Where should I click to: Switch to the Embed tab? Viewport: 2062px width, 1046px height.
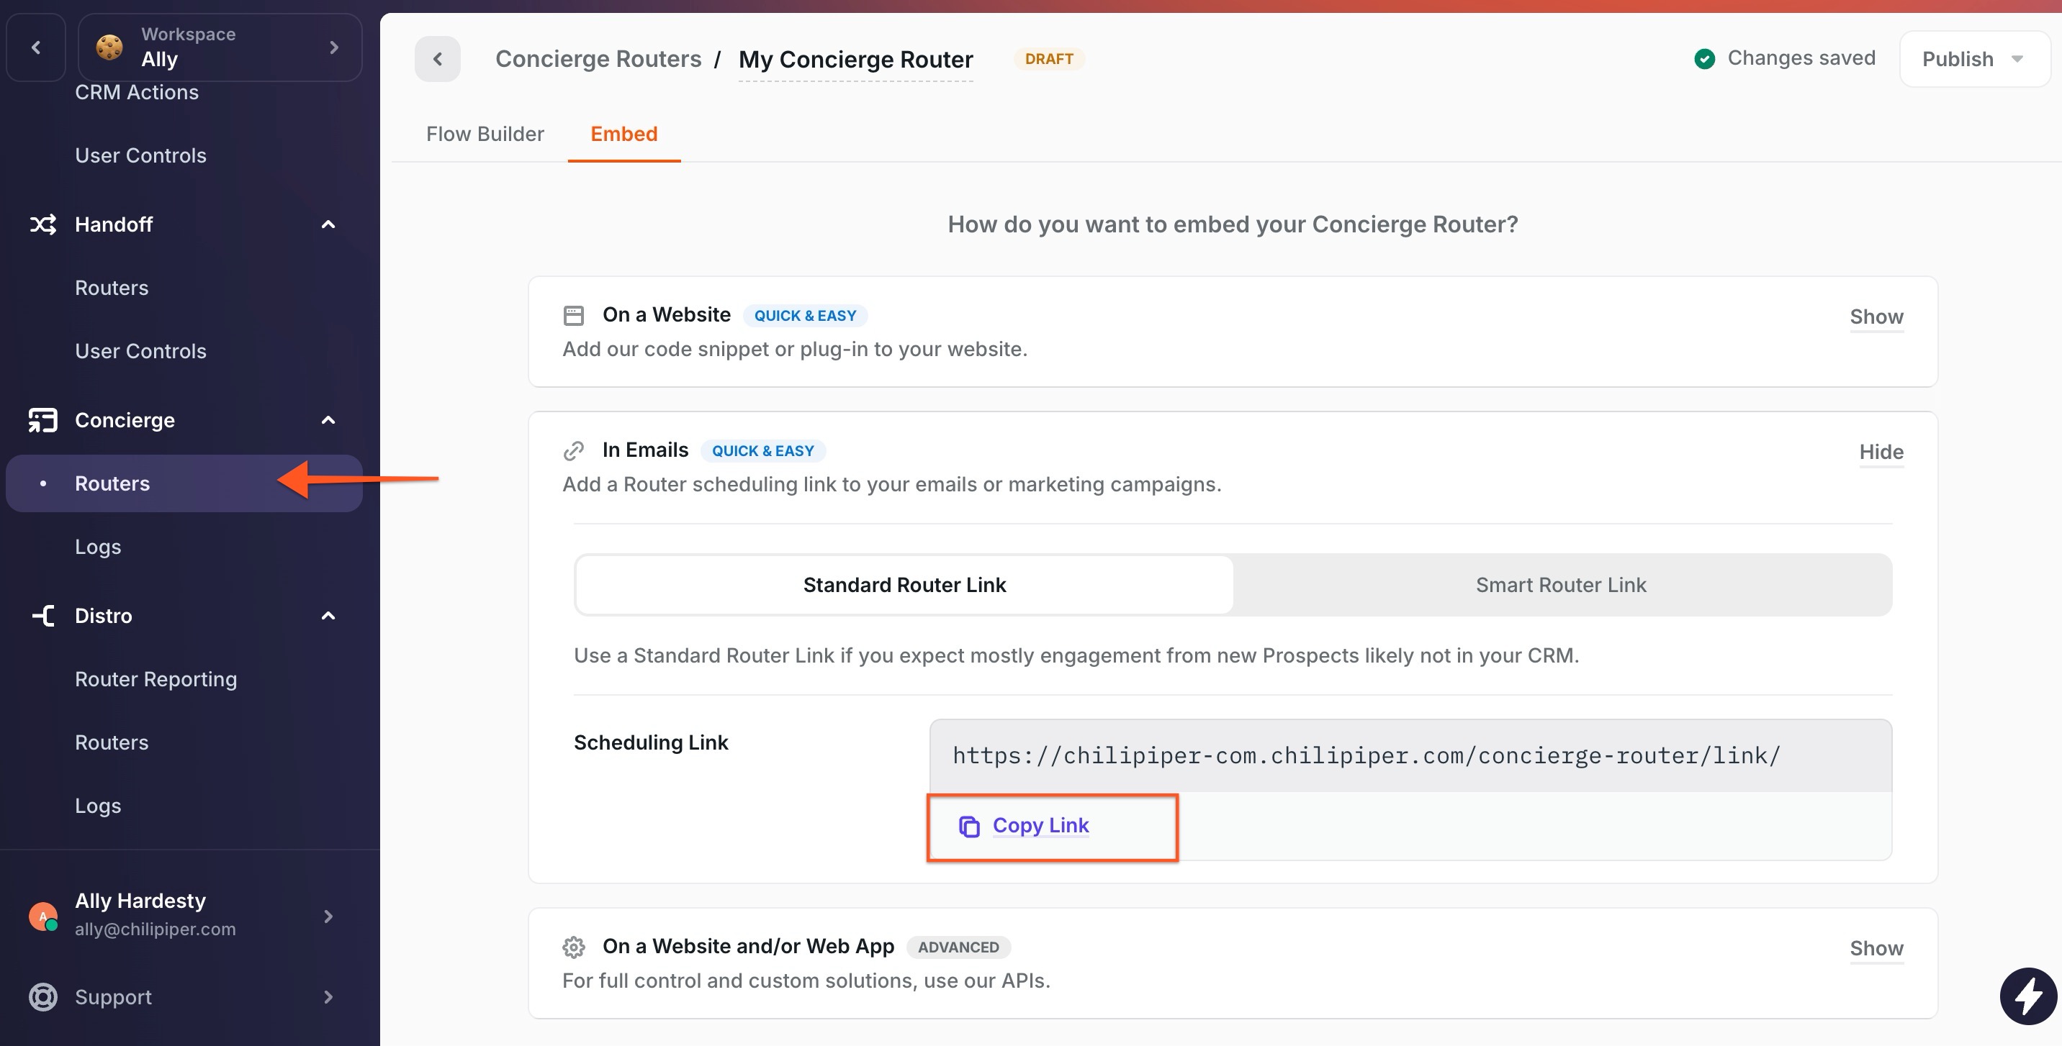pyautogui.click(x=624, y=134)
